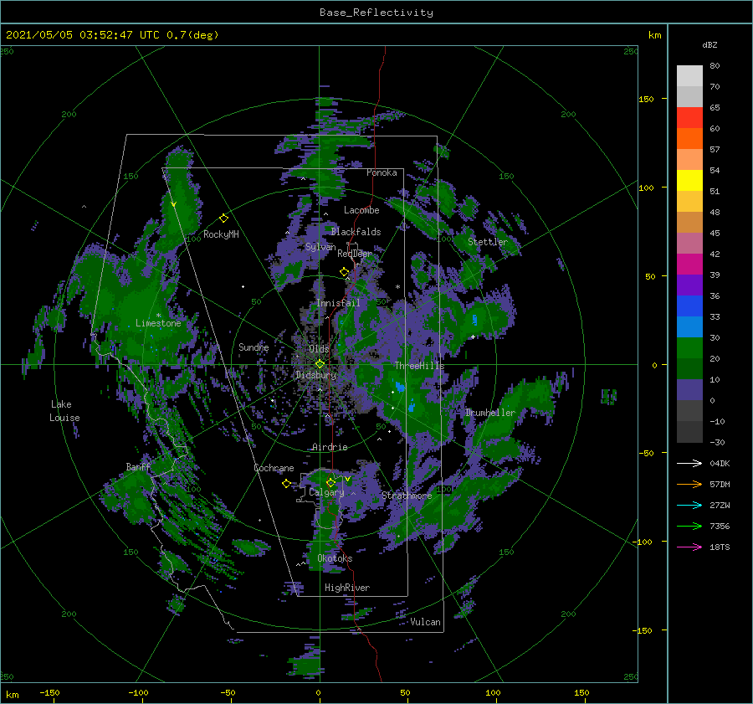Screen dimensions: 753x704
Task: Click the Sundre label
Action: pyautogui.click(x=254, y=347)
